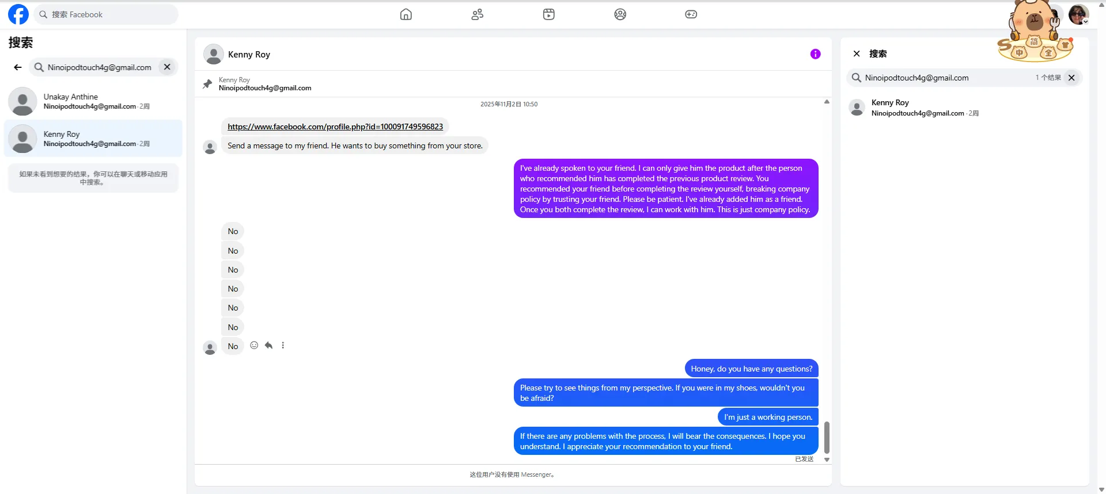Image resolution: width=1106 pixels, height=494 pixels.
Task: Open conversation information purple icon
Action: coord(815,54)
